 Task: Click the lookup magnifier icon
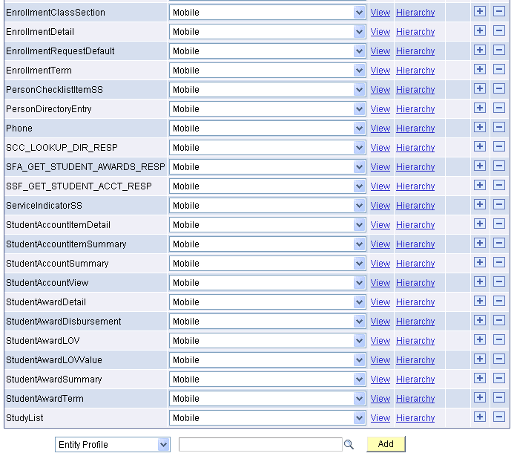[x=349, y=445]
